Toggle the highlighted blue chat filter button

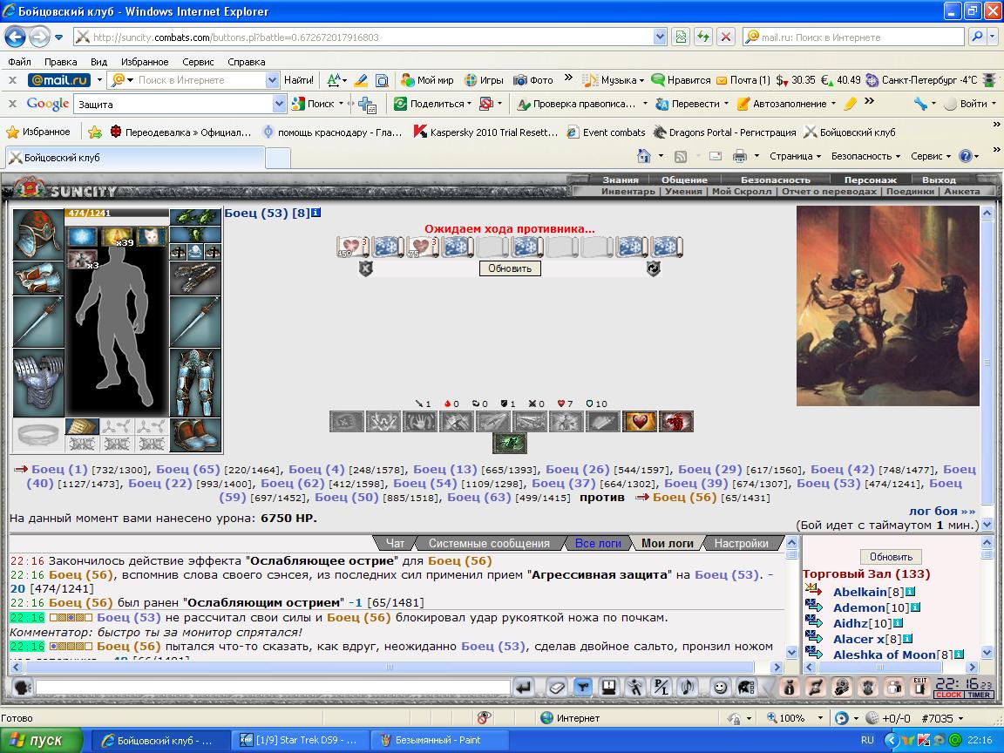pos(583,688)
